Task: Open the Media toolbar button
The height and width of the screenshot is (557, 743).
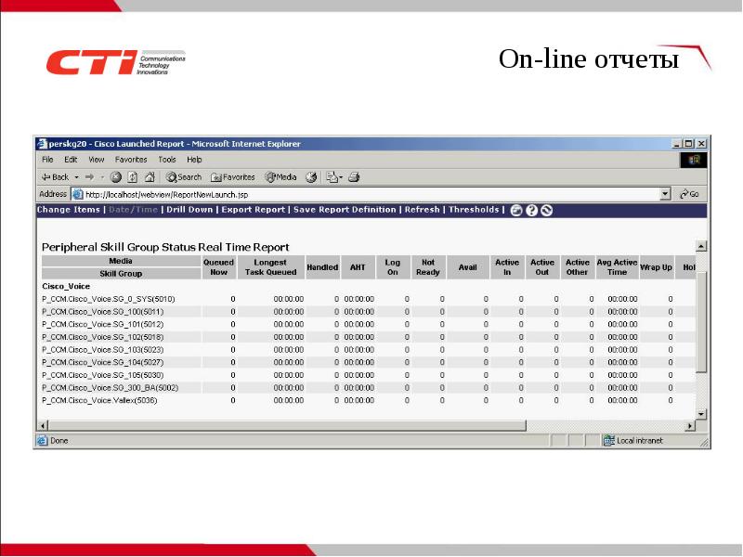Action: 280,176
